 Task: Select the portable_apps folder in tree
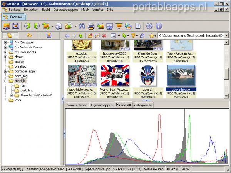click(25, 71)
